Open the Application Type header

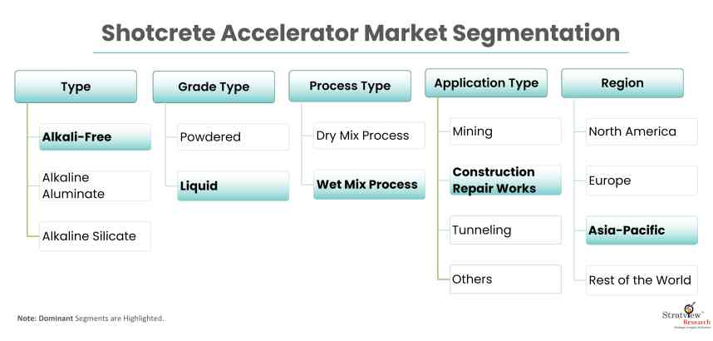coord(486,83)
